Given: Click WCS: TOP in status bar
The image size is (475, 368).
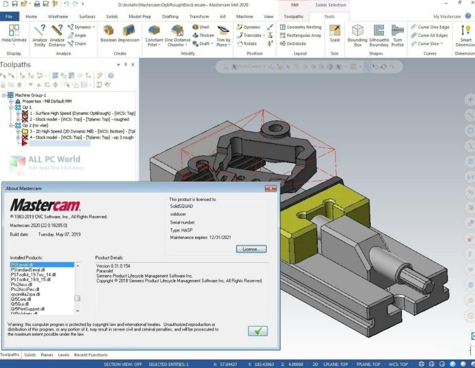Looking at the screenshot, I should pos(398,364).
